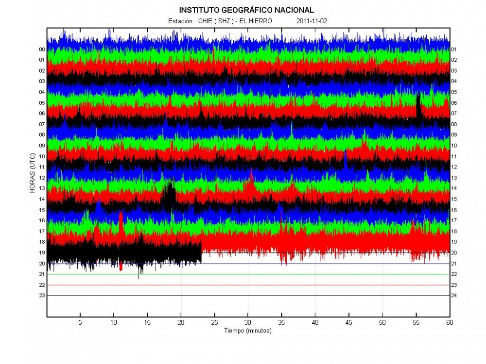486x364 pixels.
Task: Click the black seismic burst near minute 18
Action: pyautogui.click(x=169, y=194)
